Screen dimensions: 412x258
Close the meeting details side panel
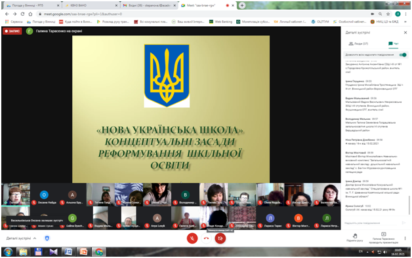click(405, 33)
